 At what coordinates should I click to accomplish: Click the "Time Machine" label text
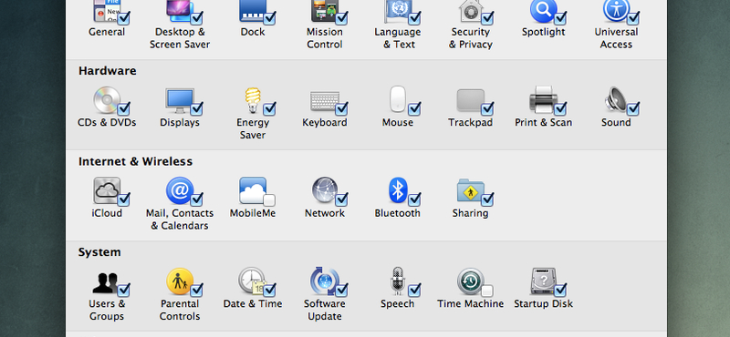point(470,304)
